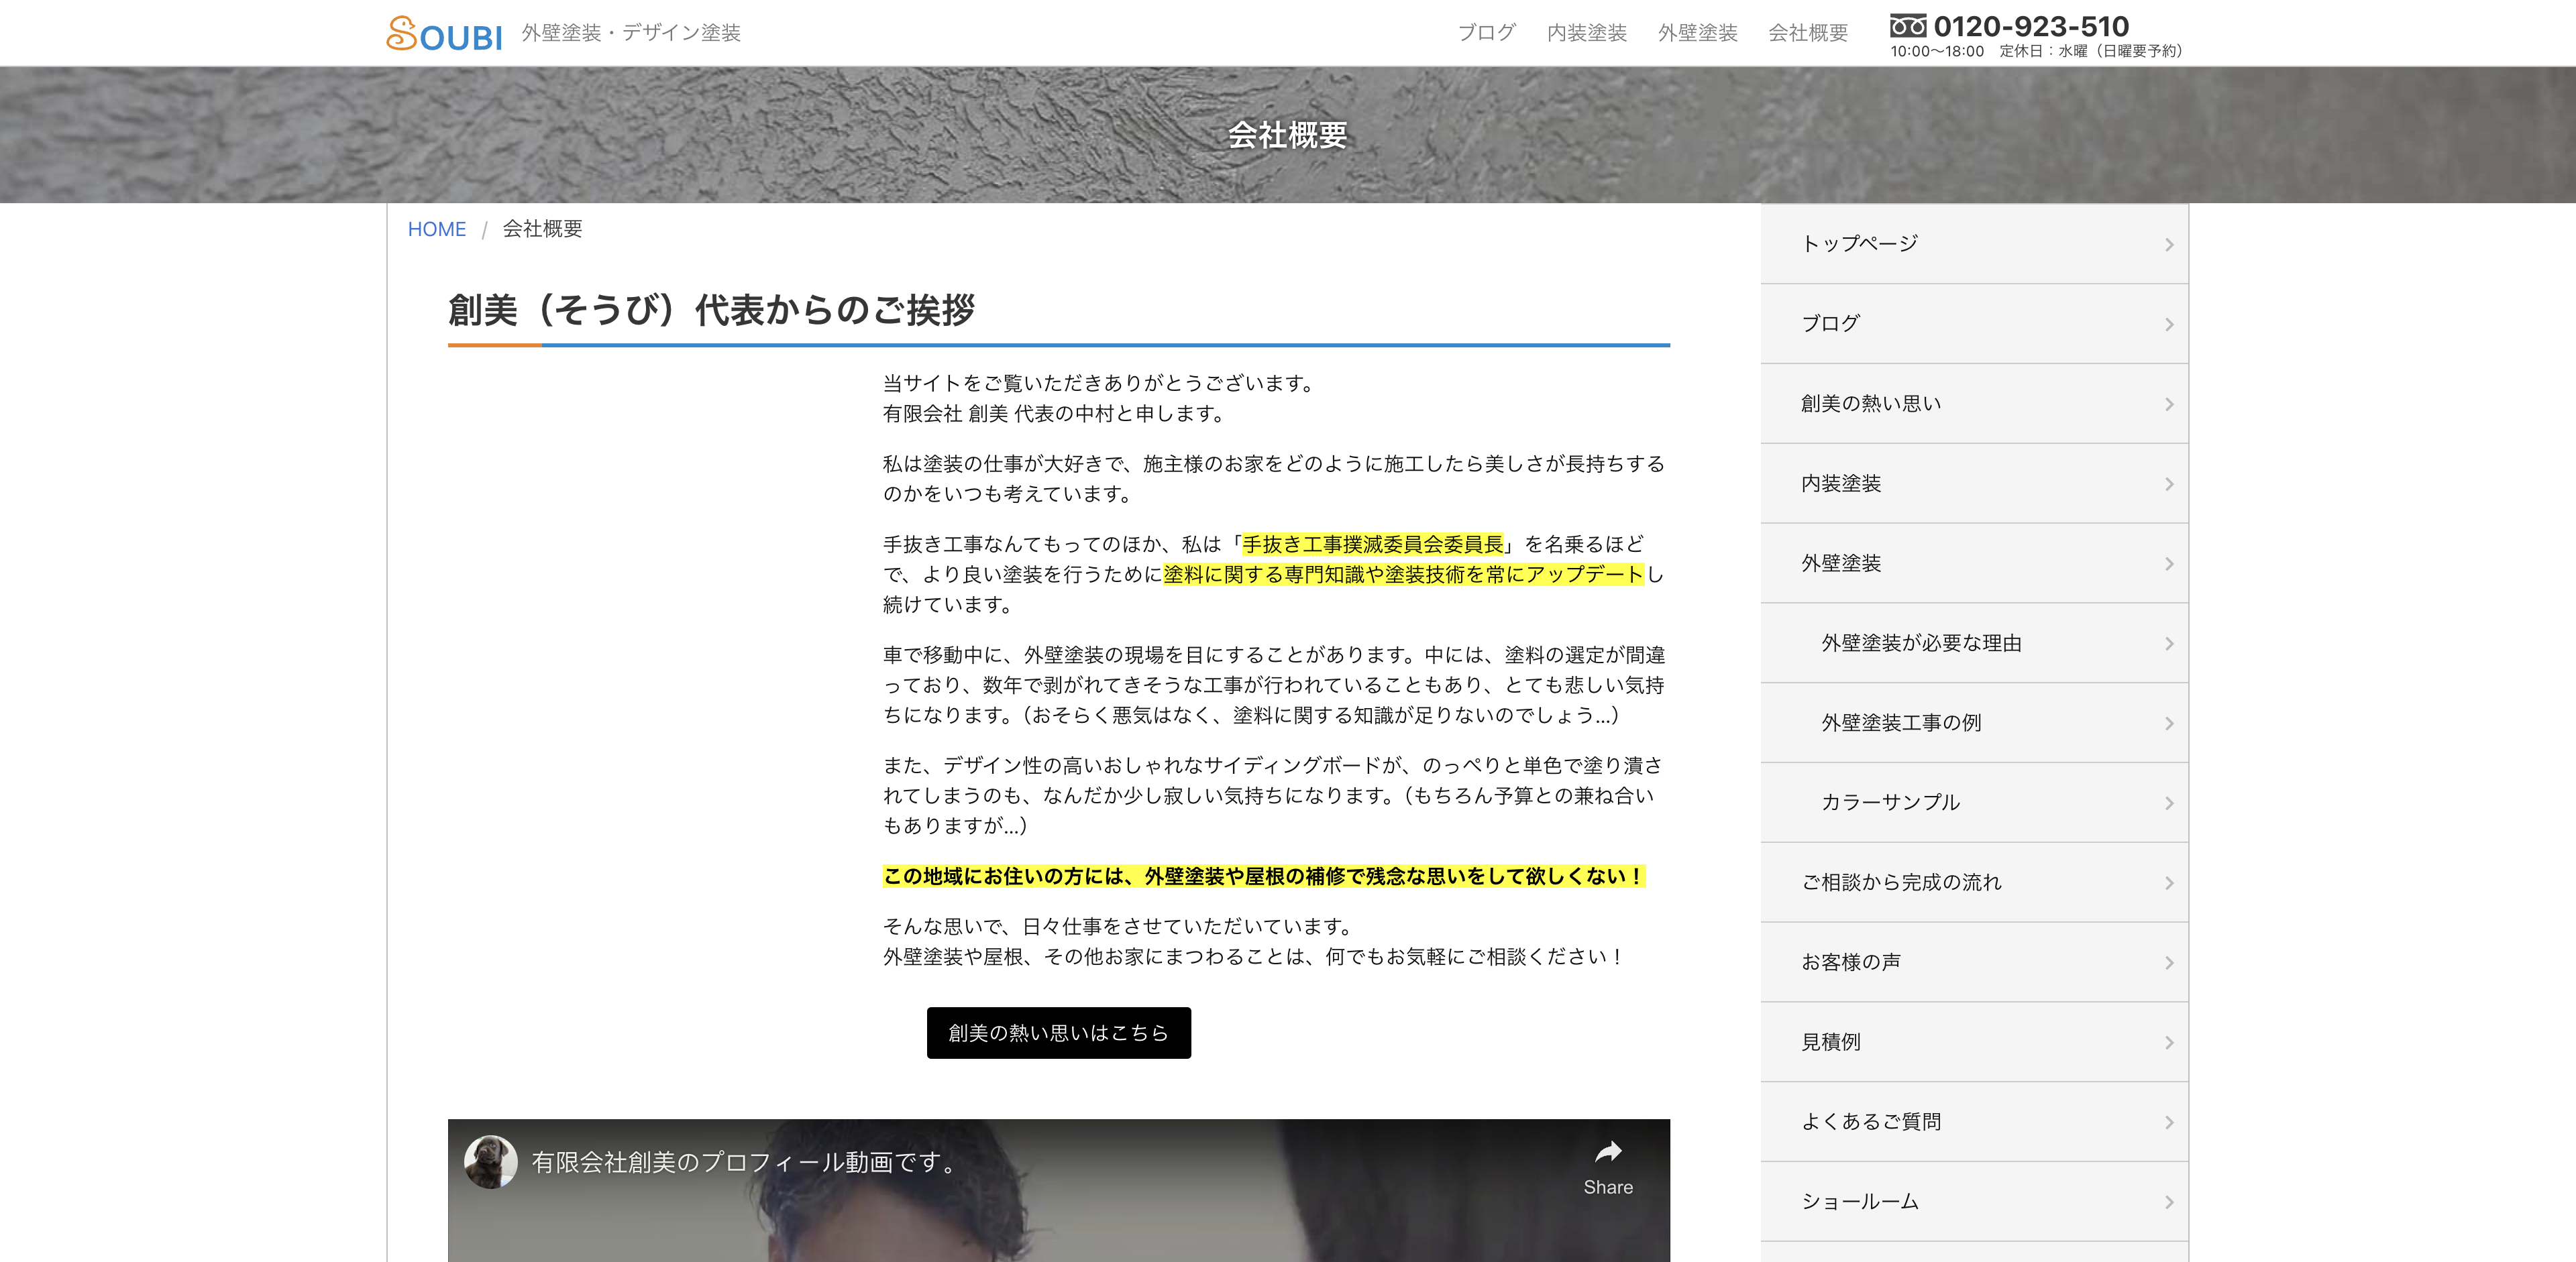The image size is (2576, 1262).
Task: Click the tagline 外壁塗装・デザイン塗装
Action: point(631,33)
